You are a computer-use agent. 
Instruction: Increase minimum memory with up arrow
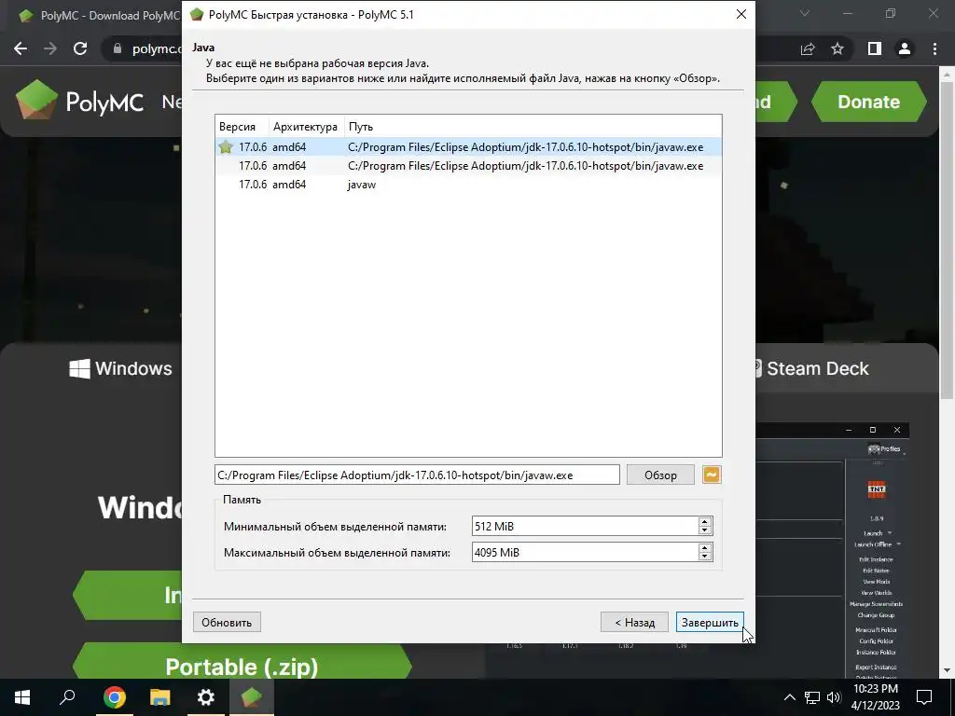[705, 522]
